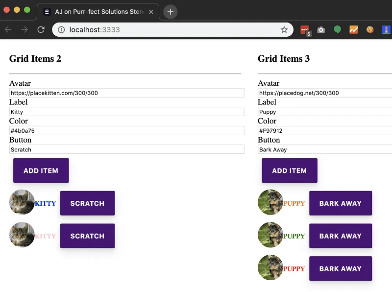View site information icon in address bar
The width and height of the screenshot is (392, 292).
[x=61, y=30]
